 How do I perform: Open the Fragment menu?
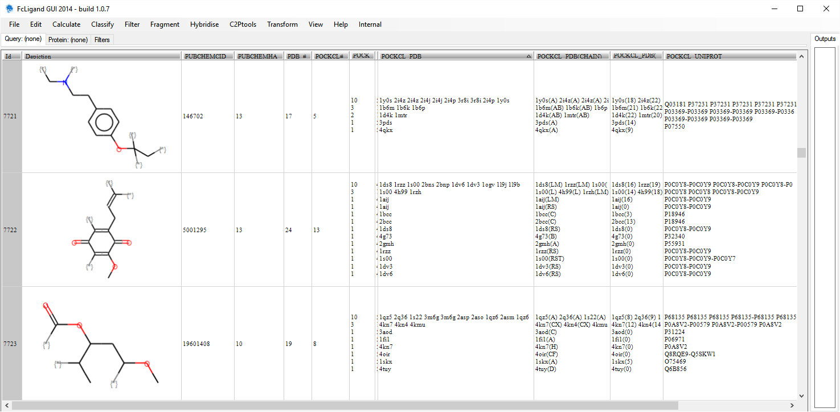click(165, 24)
